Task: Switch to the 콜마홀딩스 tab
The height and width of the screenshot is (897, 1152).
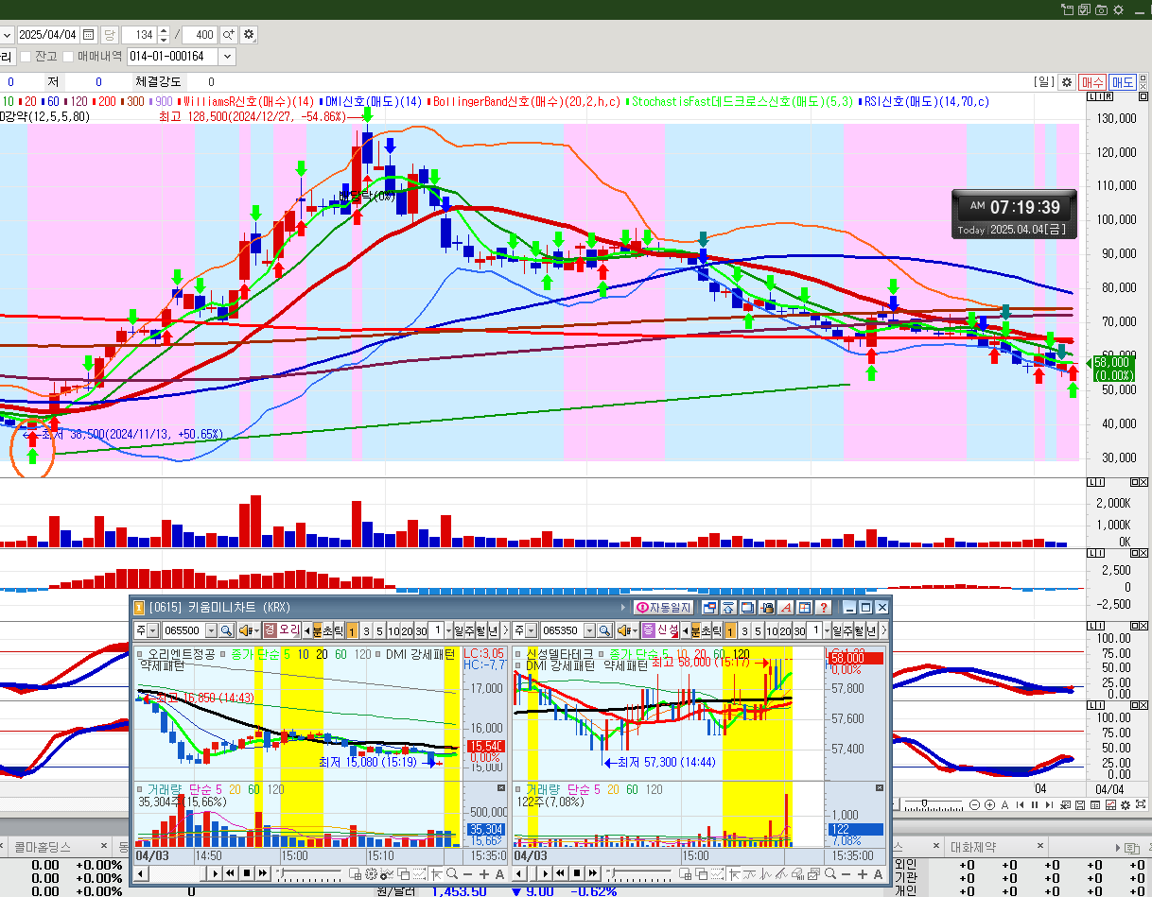Action: (x=43, y=847)
